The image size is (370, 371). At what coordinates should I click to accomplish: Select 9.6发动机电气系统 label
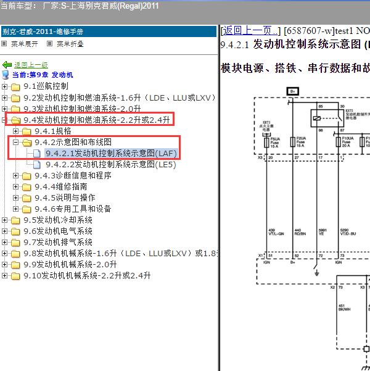coord(58,231)
